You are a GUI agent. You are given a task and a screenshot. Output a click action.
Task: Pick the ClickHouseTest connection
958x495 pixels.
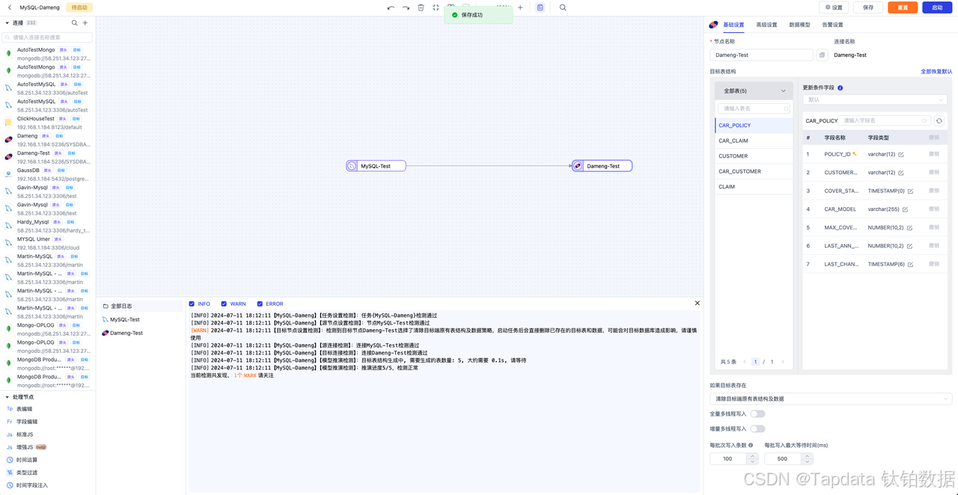tap(48, 123)
